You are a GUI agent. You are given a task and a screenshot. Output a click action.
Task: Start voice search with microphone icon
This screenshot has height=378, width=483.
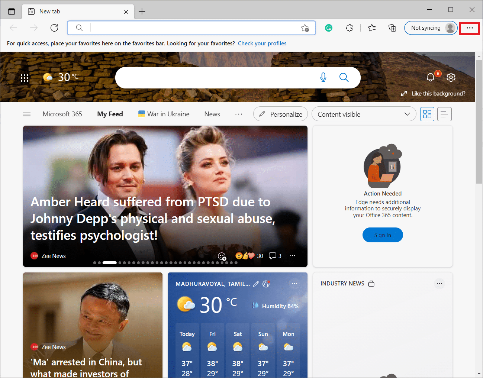pyautogui.click(x=323, y=77)
